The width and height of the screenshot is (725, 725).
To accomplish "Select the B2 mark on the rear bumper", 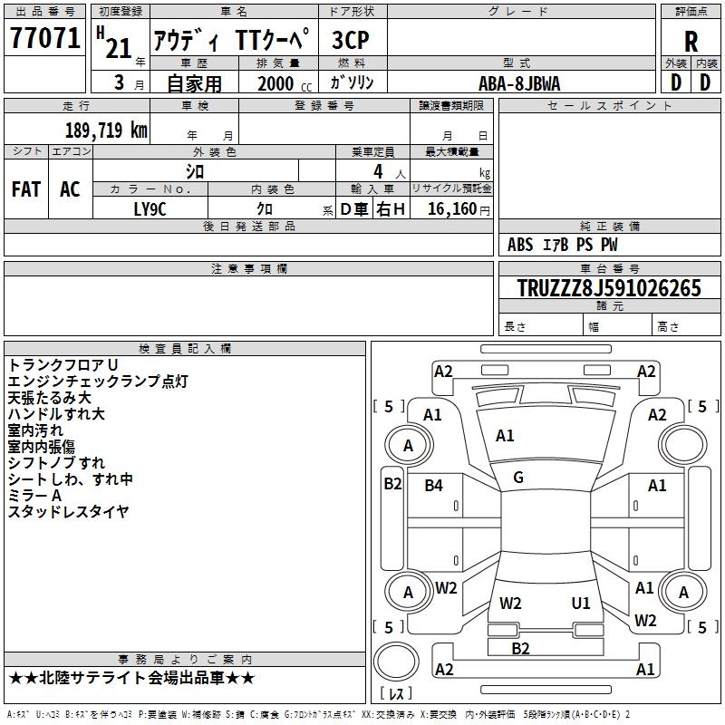I will pyautogui.click(x=520, y=648).
